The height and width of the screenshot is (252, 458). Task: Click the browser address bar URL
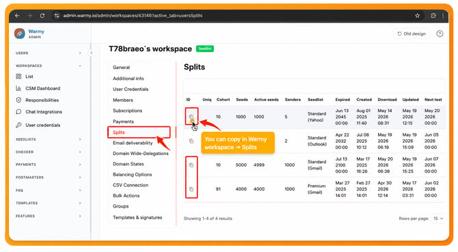133,16
